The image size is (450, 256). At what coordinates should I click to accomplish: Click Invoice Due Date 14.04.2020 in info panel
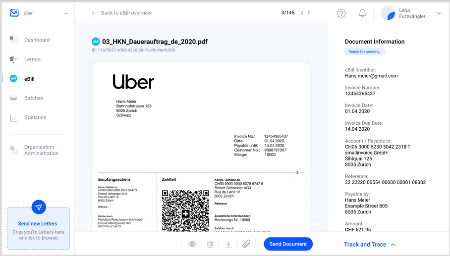[x=357, y=129]
